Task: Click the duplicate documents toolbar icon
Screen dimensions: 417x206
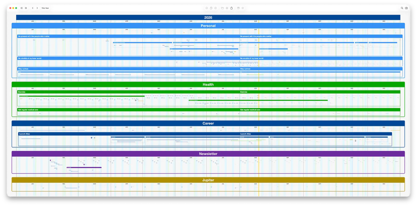Action: pos(211,8)
